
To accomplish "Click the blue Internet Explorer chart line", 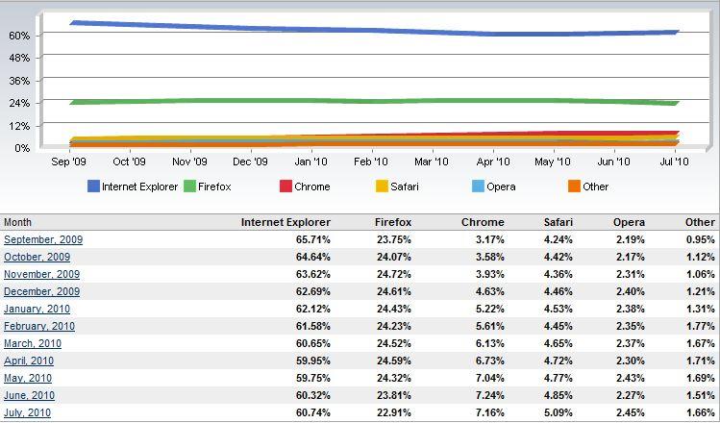I will tap(374, 31).
